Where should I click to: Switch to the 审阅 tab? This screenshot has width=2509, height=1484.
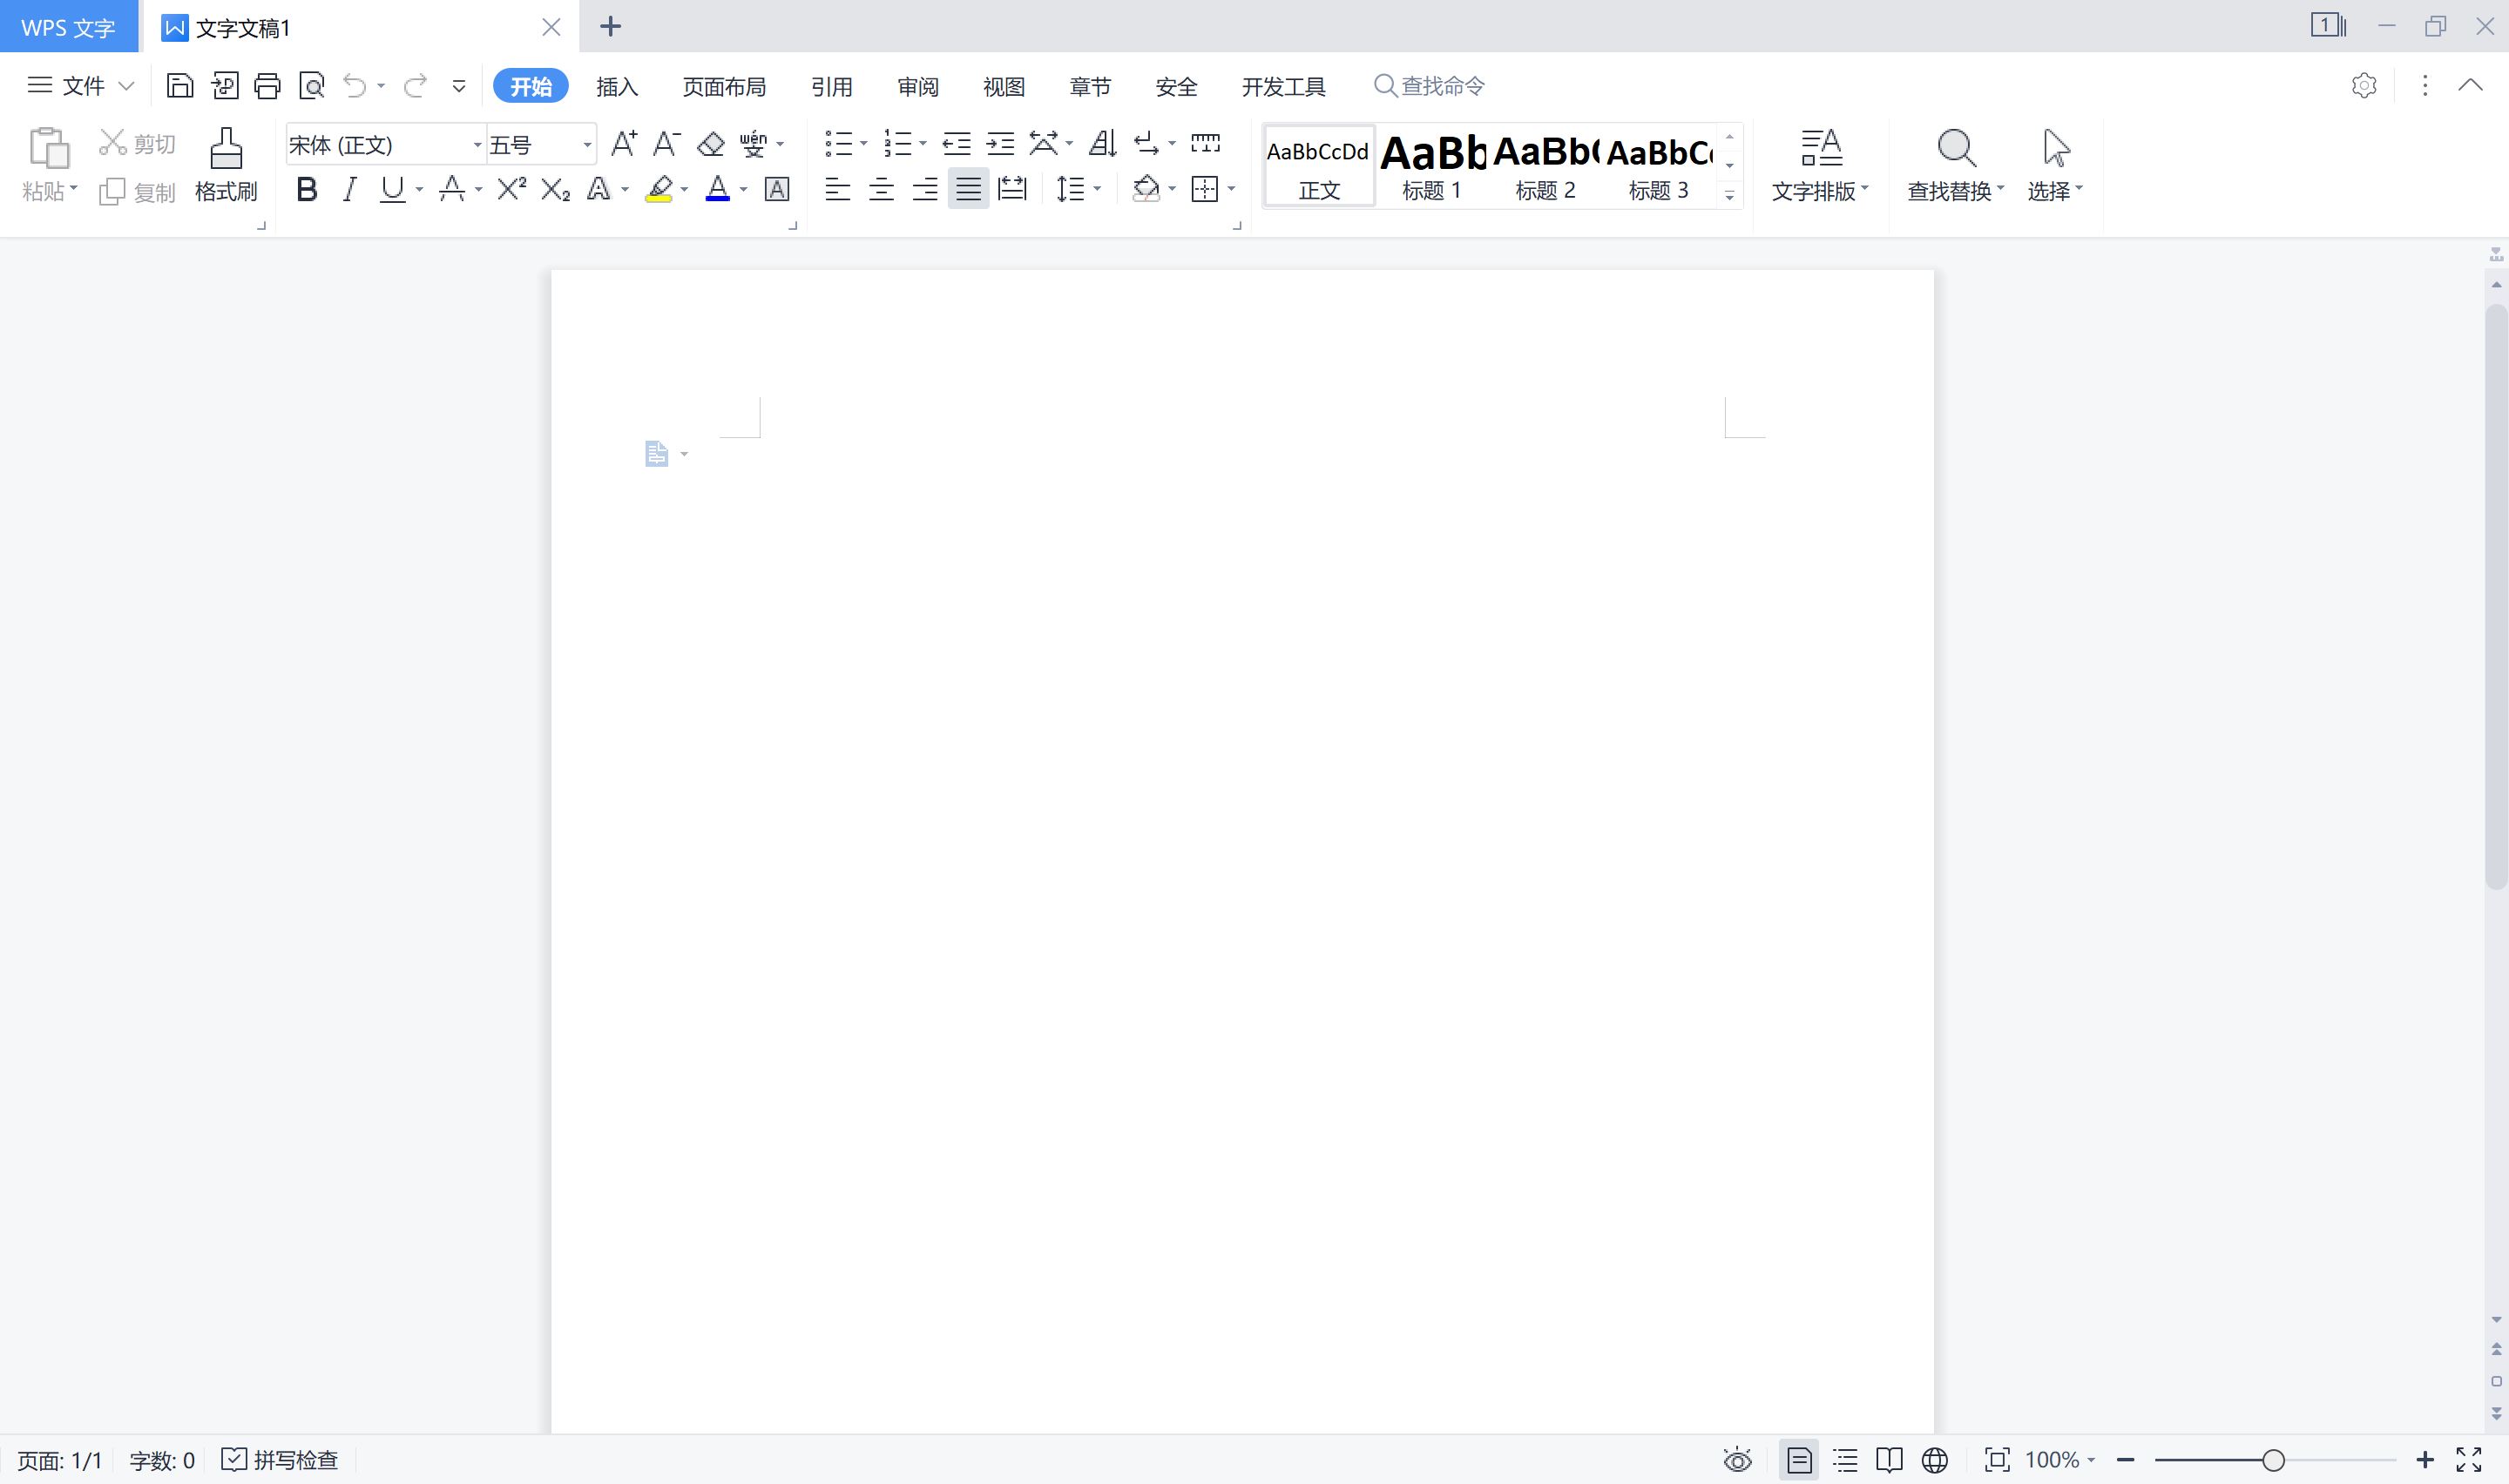point(918,87)
